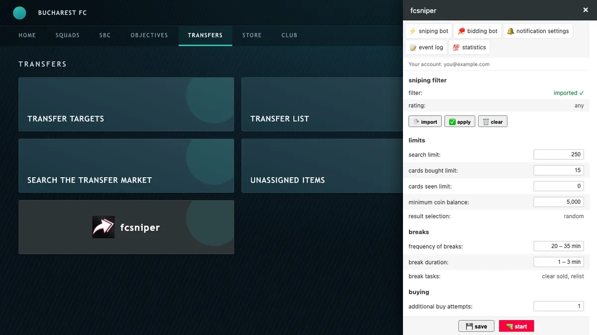
Task: Open the SBC nav item
Action: [x=105, y=35]
